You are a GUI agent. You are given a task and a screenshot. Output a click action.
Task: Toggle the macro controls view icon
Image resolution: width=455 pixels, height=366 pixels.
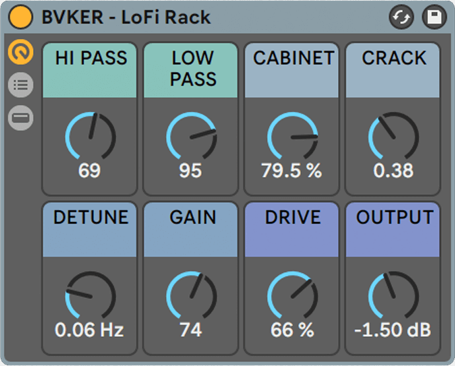[x=21, y=52]
